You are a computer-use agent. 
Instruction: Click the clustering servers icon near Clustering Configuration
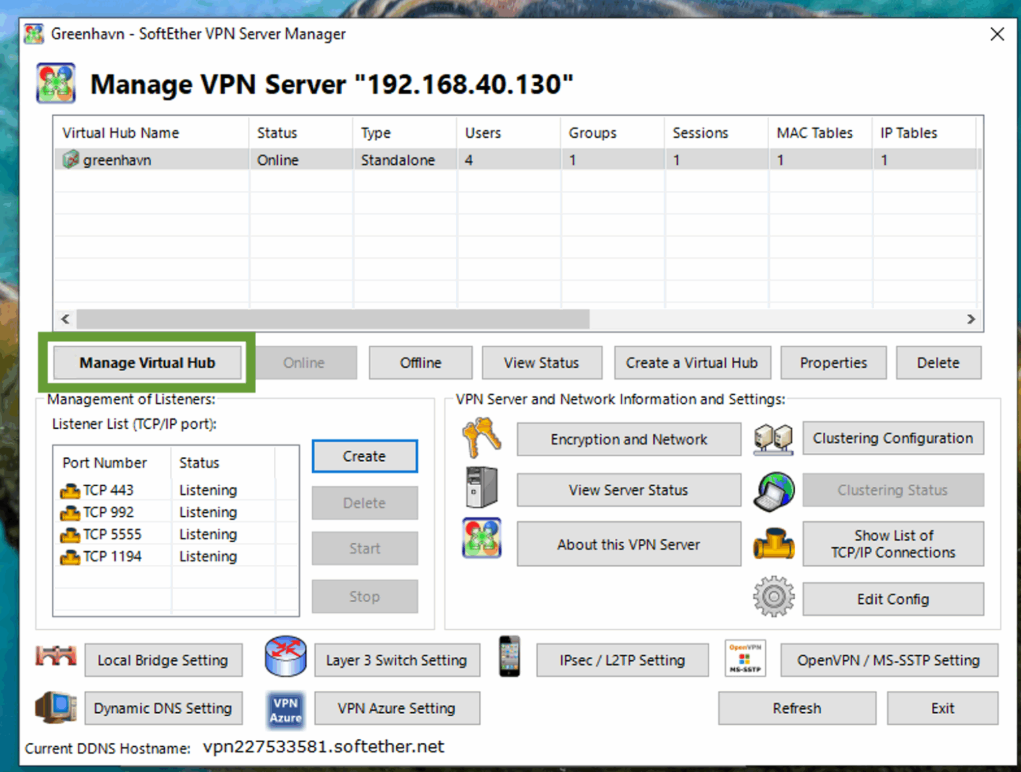(x=773, y=439)
